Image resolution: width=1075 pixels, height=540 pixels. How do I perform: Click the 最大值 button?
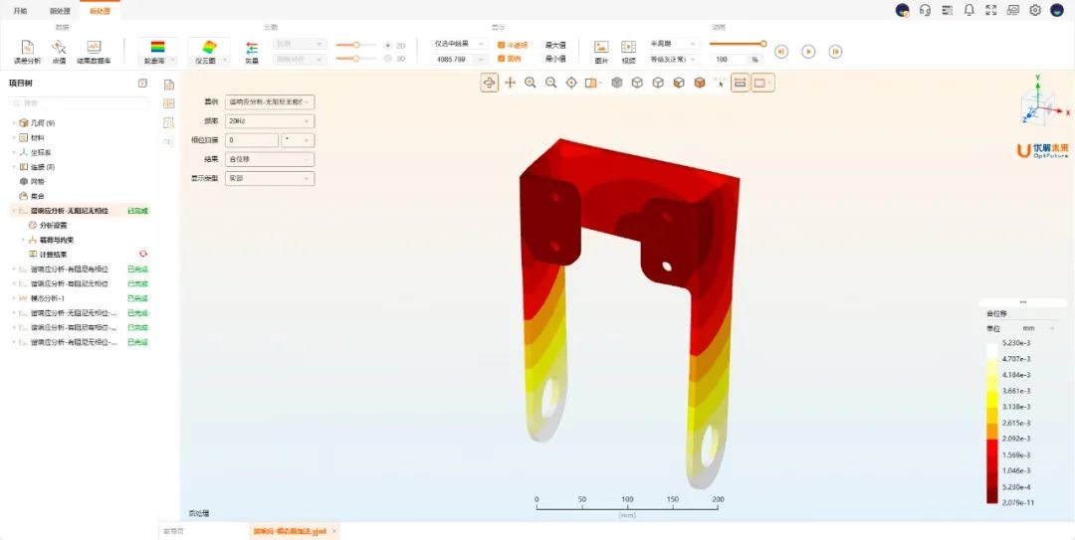pos(554,45)
